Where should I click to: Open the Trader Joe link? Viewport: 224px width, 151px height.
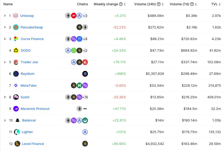click(29, 62)
